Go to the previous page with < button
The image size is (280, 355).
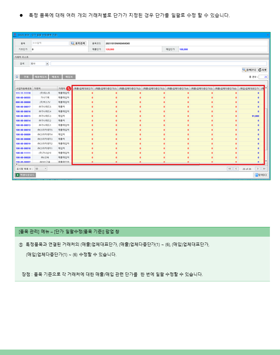(236, 169)
